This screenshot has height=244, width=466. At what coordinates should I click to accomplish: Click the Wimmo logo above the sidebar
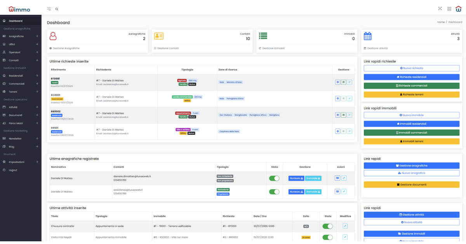pos(19,9)
